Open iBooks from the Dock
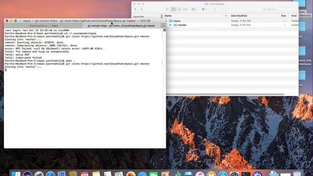313x176 pixels. pos(211,174)
